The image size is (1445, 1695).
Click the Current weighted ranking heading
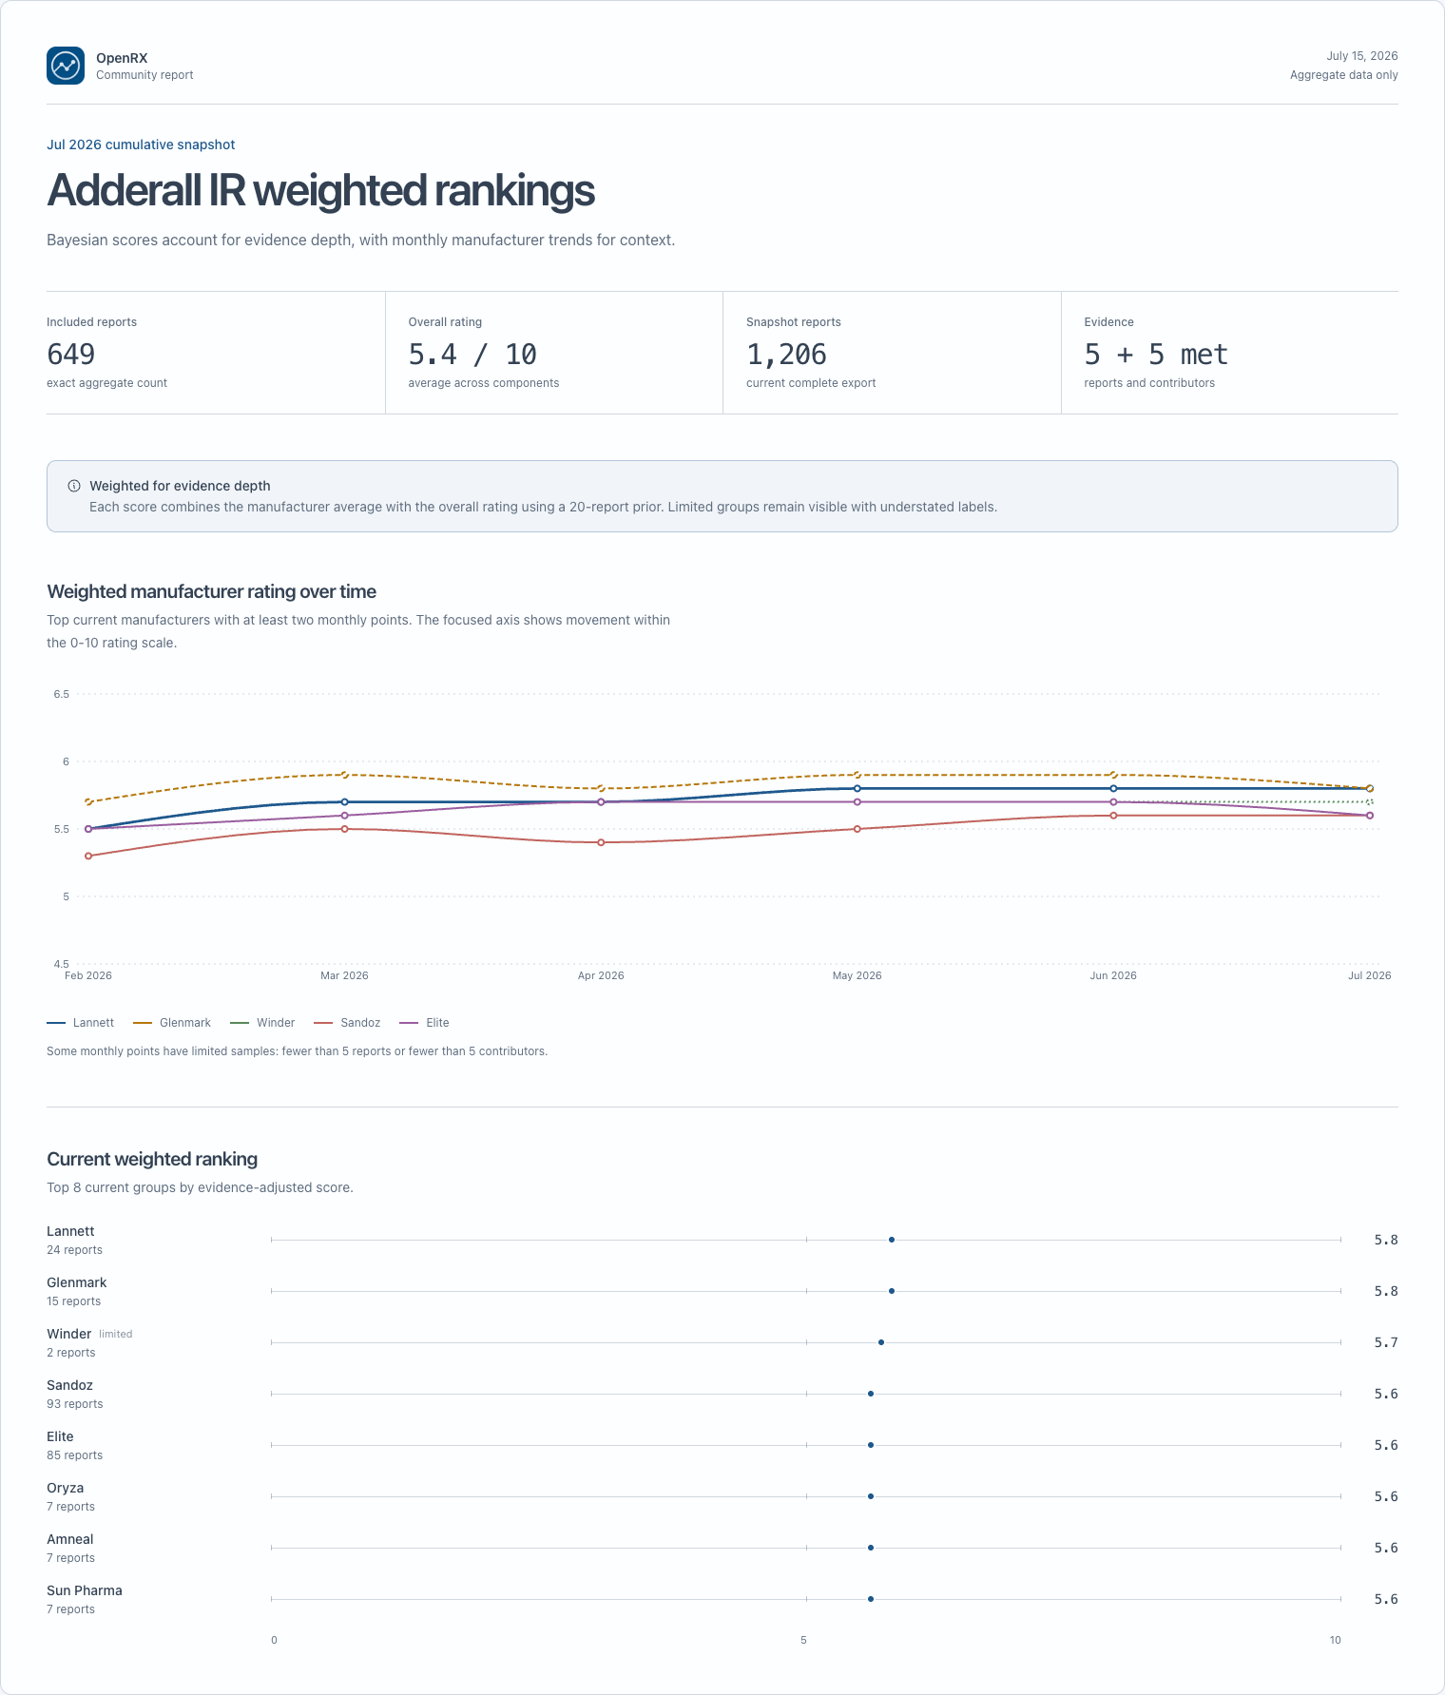click(152, 1159)
